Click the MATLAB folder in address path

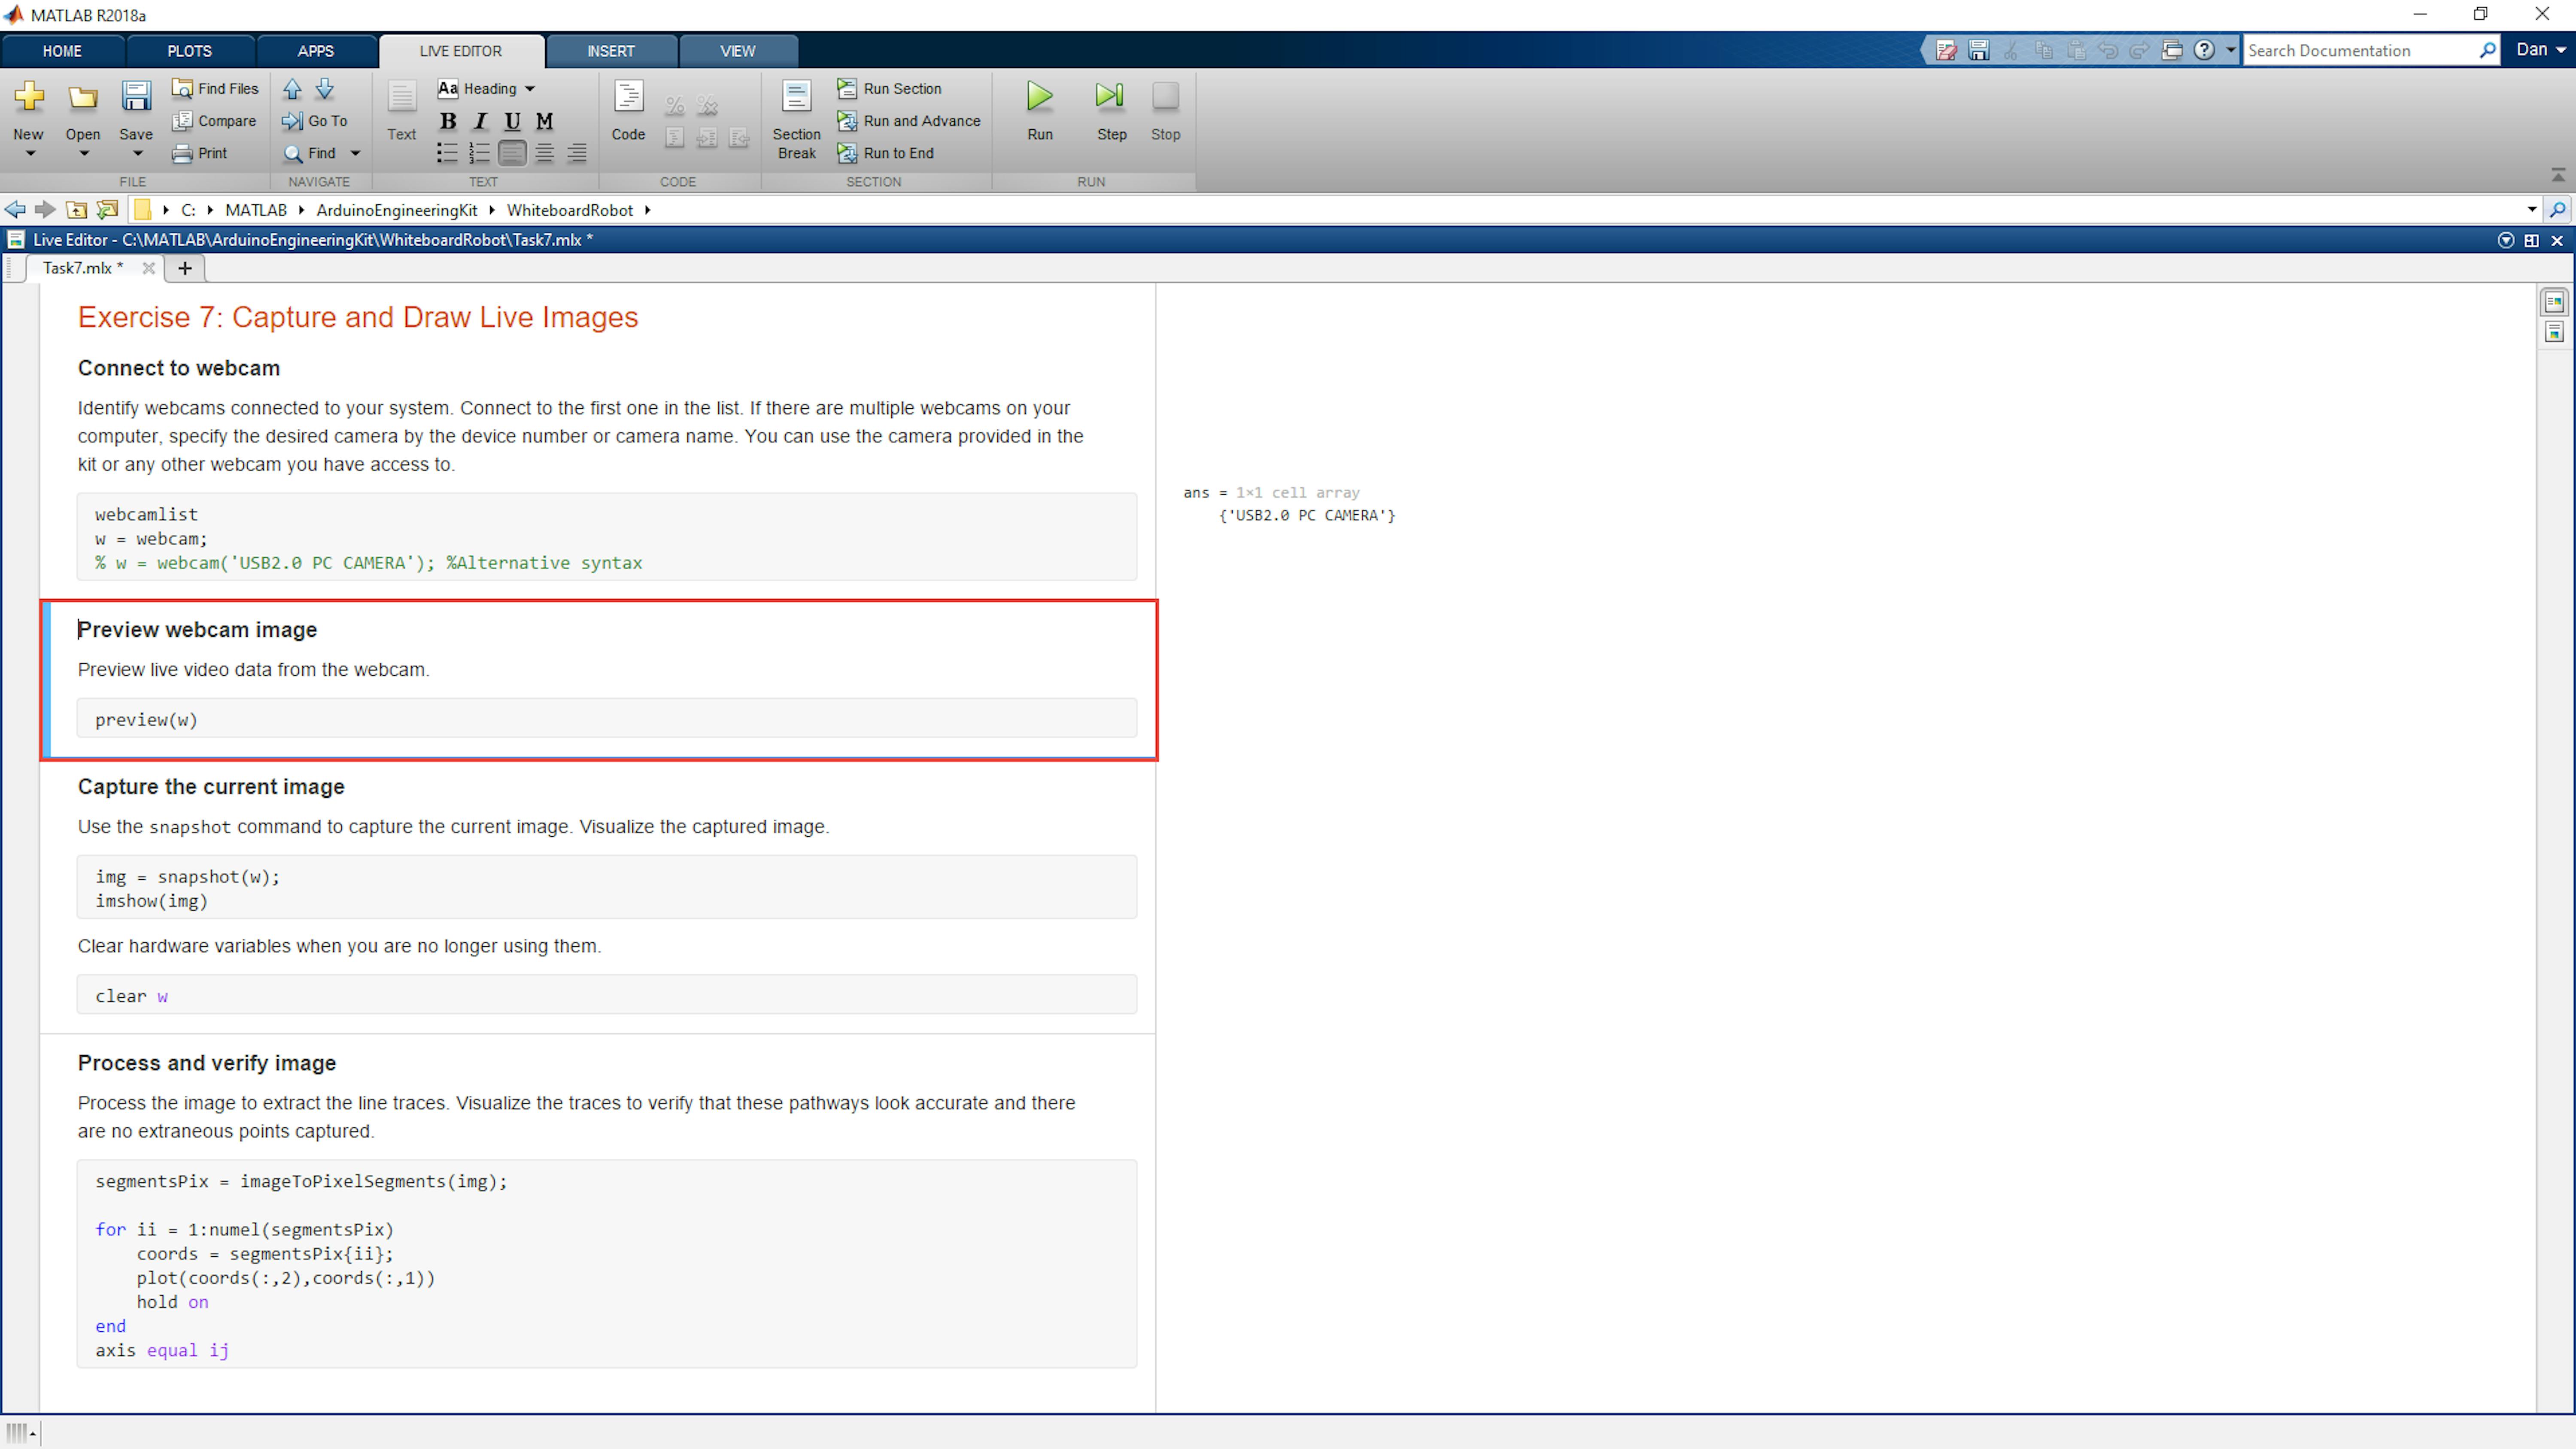coord(256,210)
